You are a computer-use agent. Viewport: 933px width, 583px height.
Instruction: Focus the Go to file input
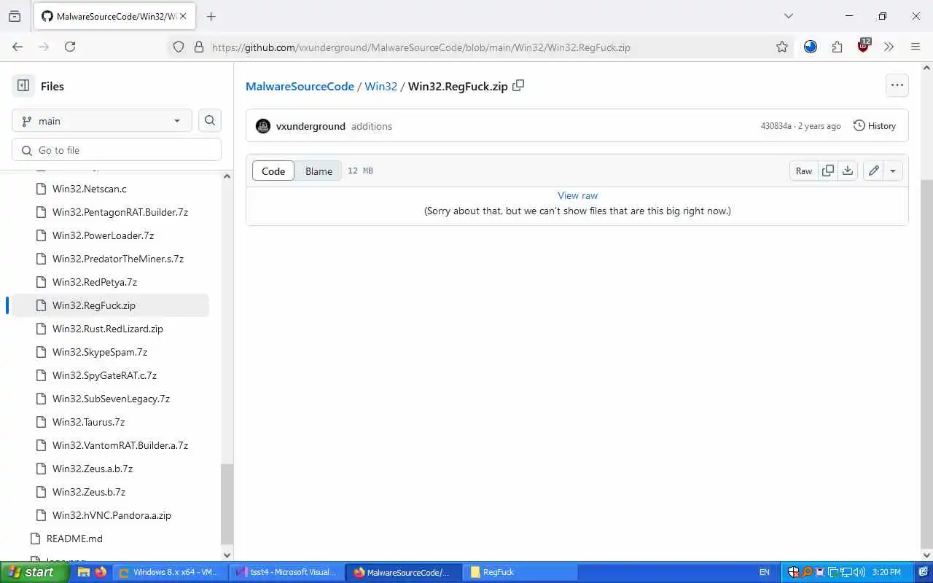click(117, 150)
